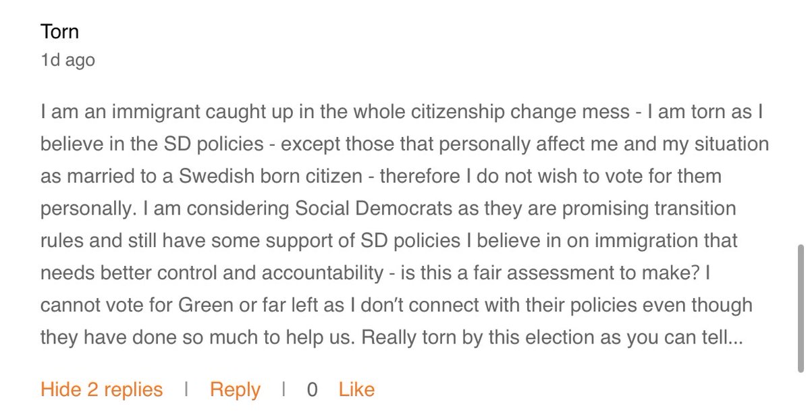The image size is (810, 417).
Task: Click the word "Green" in the comment
Action: pyautogui.click(x=202, y=304)
